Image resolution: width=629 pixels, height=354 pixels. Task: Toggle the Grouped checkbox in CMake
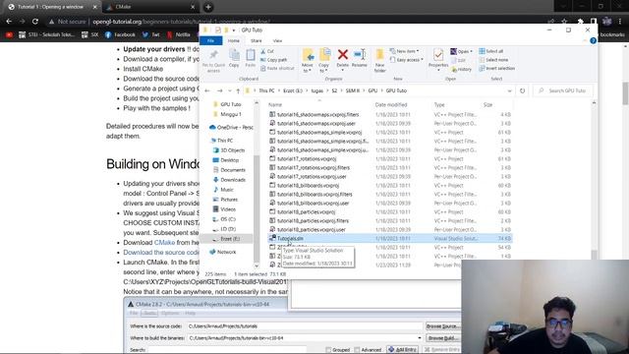click(328, 350)
